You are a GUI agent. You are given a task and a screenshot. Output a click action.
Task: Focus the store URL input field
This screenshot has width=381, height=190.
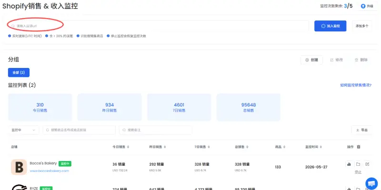(x=159, y=26)
